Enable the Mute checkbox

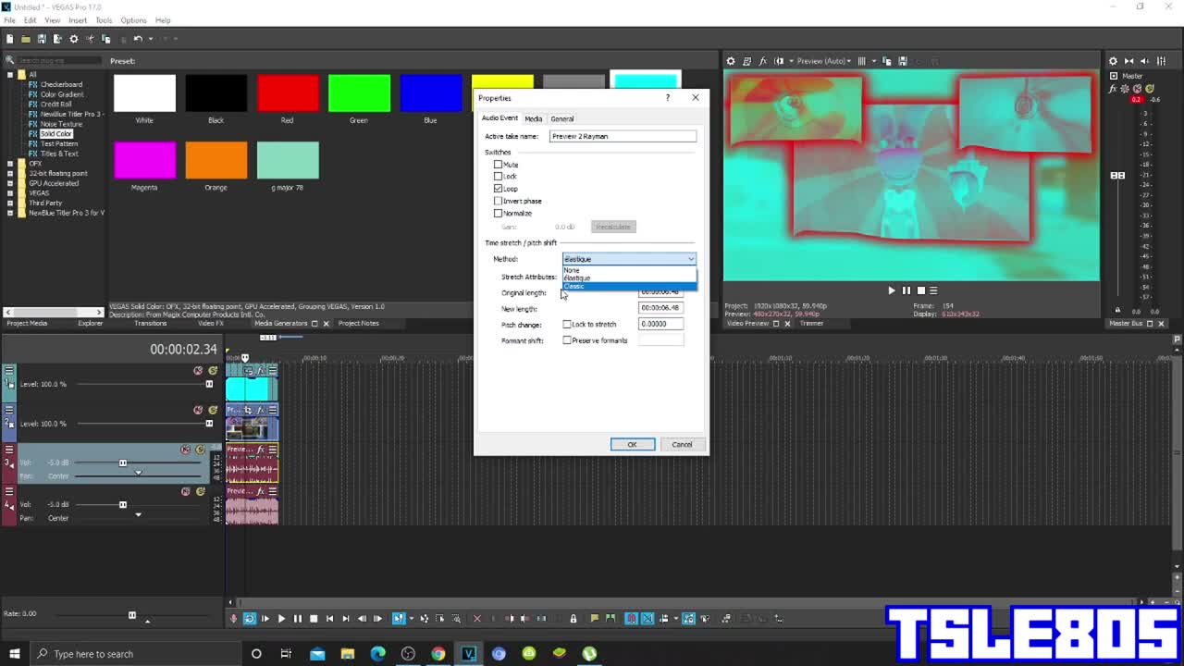(498, 165)
